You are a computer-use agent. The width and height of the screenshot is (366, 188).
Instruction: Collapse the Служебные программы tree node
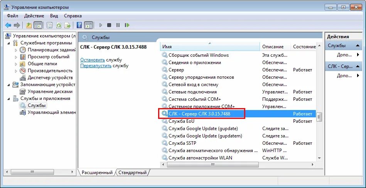(x=8, y=43)
